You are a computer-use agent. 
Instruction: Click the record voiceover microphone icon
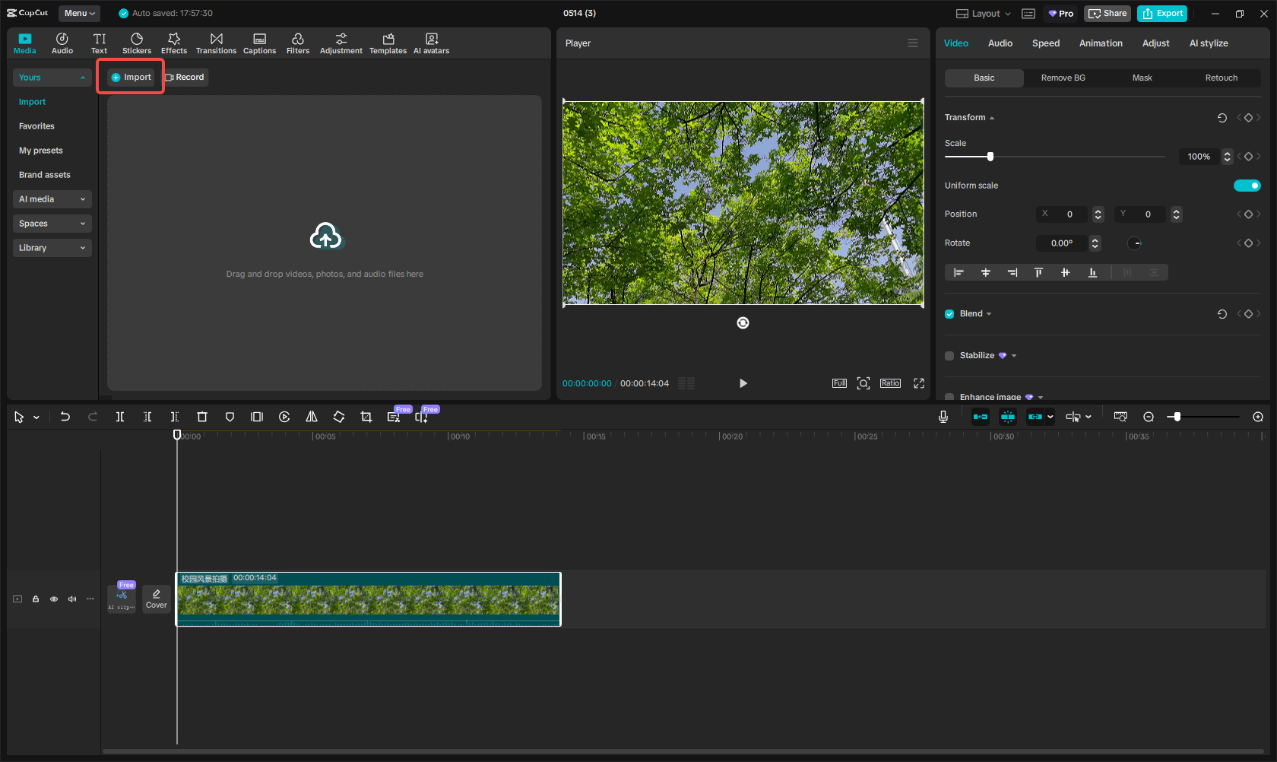(x=943, y=417)
